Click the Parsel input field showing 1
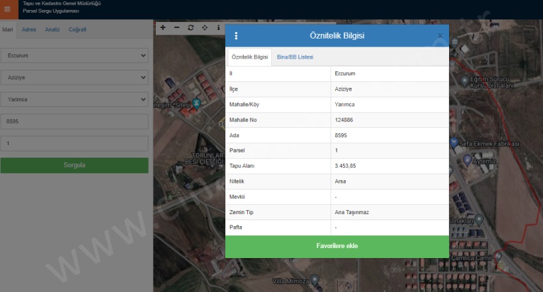This screenshot has width=543, height=292. 74,143
